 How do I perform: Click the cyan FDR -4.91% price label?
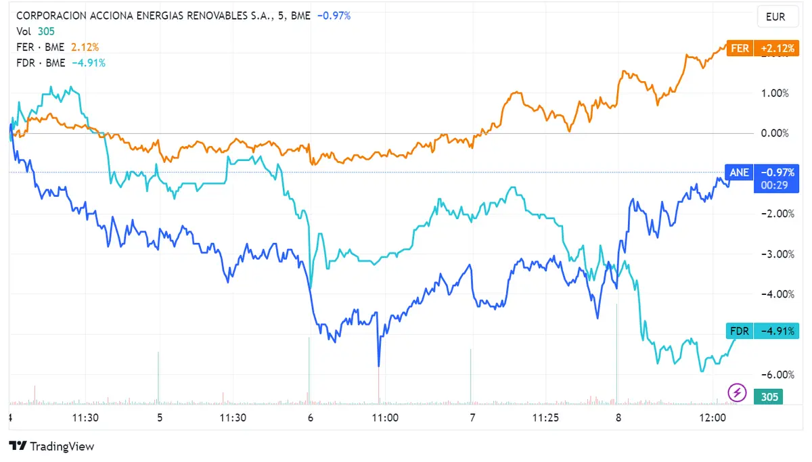point(761,331)
